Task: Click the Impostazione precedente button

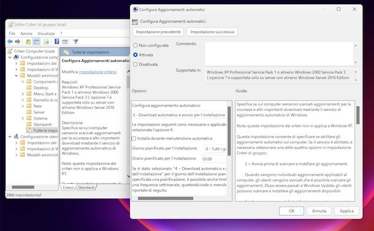Action: click(158, 32)
